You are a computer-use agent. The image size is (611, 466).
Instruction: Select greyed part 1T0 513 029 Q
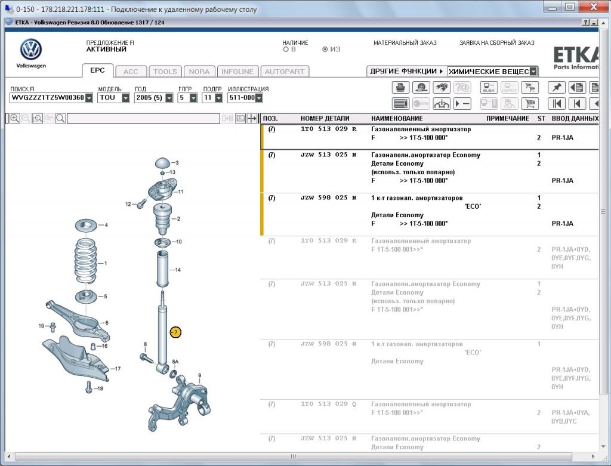pyautogui.click(x=431, y=416)
